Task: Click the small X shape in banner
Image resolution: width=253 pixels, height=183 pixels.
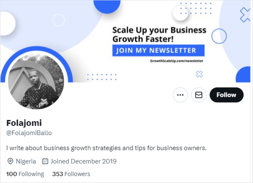Action: (x=199, y=74)
